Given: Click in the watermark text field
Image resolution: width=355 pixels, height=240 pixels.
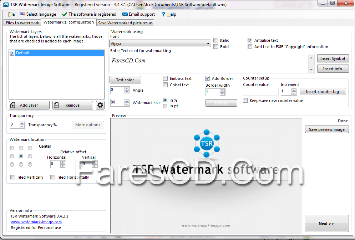Looking at the screenshot, I should click(x=209, y=63).
